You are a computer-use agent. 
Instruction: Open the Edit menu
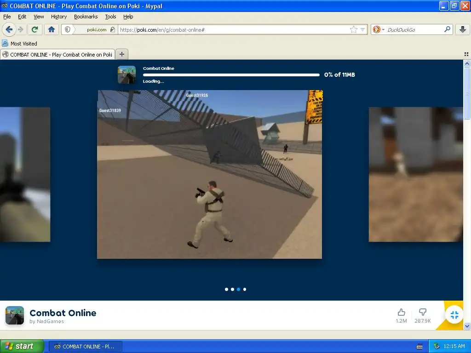pos(22,17)
